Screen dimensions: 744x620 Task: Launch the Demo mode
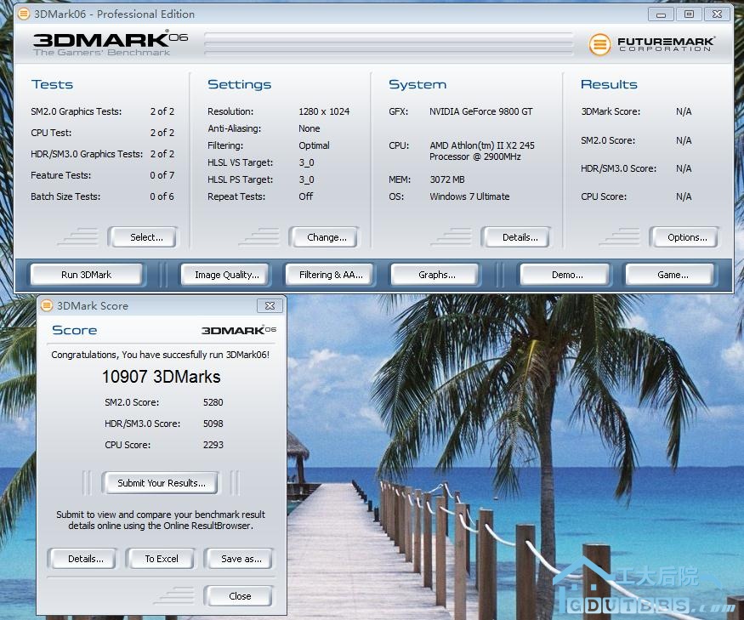click(566, 275)
